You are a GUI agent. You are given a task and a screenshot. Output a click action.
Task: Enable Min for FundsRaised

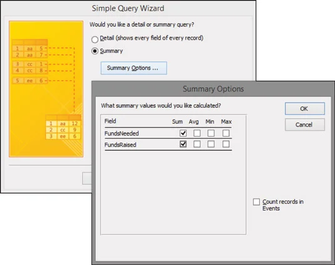(x=211, y=144)
